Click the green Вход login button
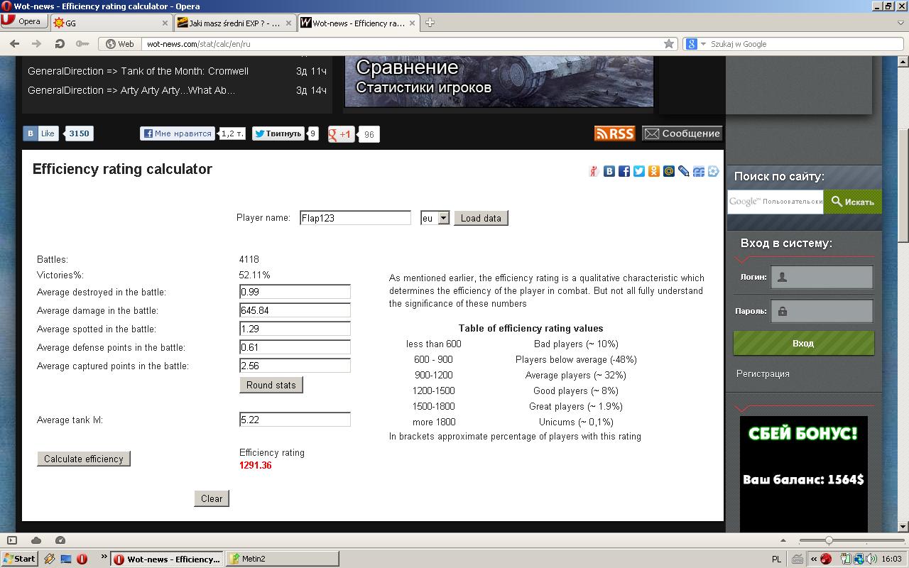 803,343
